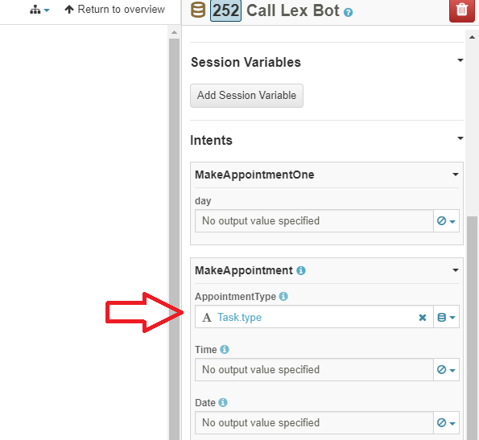Collapse the Intents section
Image resolution: width=479 pixels, height=440 pixels.
pyautogui.click(x=460, y=138)
